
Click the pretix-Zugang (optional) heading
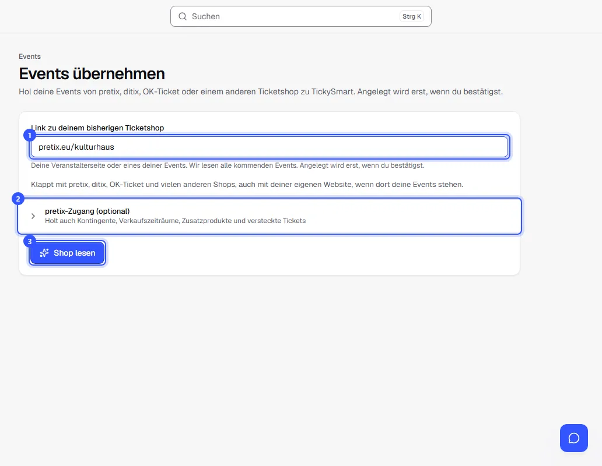87,211
